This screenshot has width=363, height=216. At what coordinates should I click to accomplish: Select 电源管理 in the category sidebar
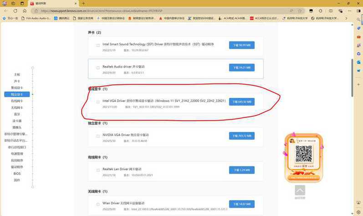pyautogui.click(x=17, y=154)
